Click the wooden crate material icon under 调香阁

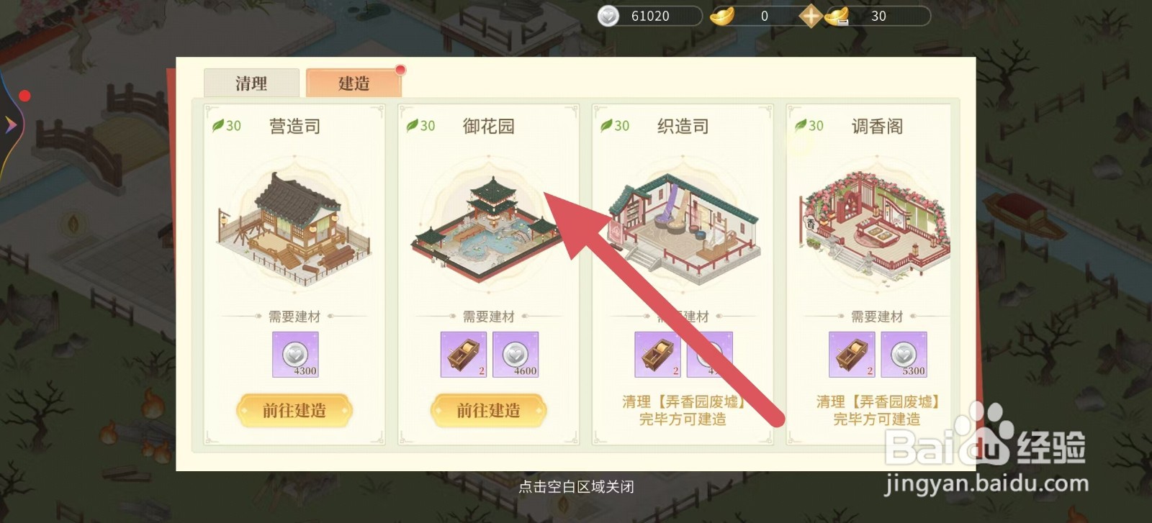point(852,355)
